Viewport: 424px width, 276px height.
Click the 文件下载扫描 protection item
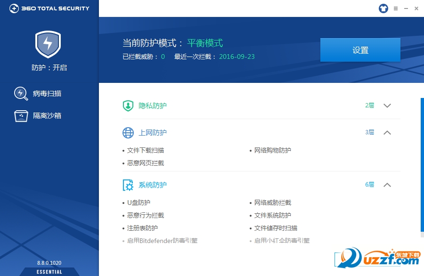click(x=146, y=151)
